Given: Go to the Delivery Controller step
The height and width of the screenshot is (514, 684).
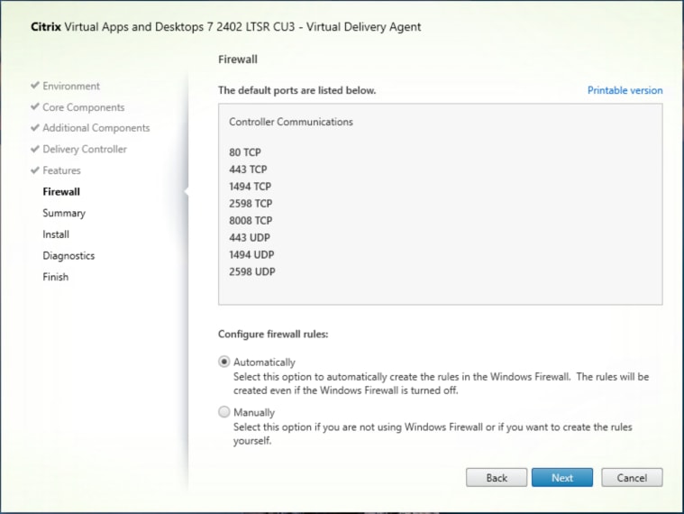Looking at the screenshot, I should pos(85,149).
